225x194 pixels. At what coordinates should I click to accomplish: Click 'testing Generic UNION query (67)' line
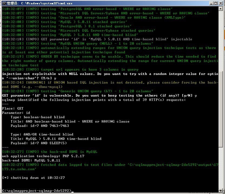click(x=78, y=91)
